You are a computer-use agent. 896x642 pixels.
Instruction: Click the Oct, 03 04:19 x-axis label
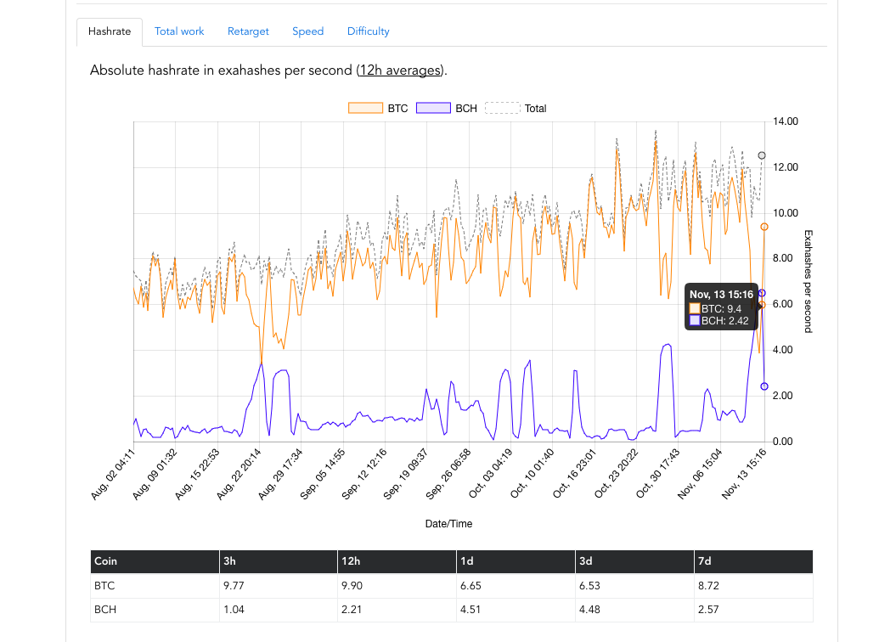click(490, 476)
